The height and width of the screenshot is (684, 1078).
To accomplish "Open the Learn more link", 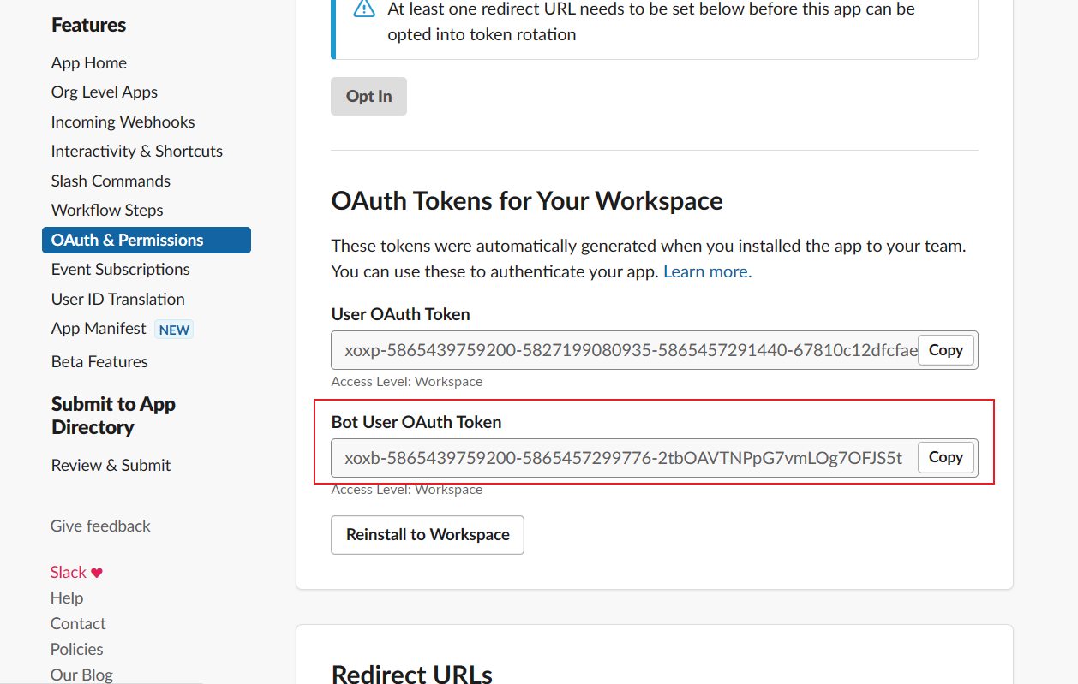I will tap(707, 271).
